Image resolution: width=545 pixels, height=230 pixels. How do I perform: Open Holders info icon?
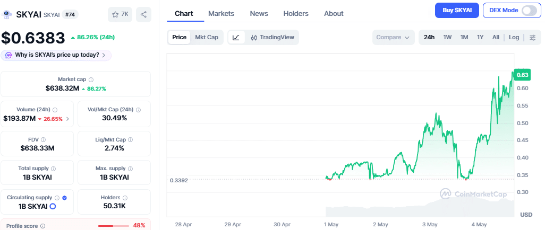click(125, 198)
